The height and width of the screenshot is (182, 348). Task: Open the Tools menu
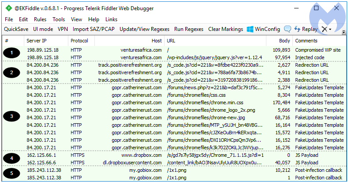(59, 19)
